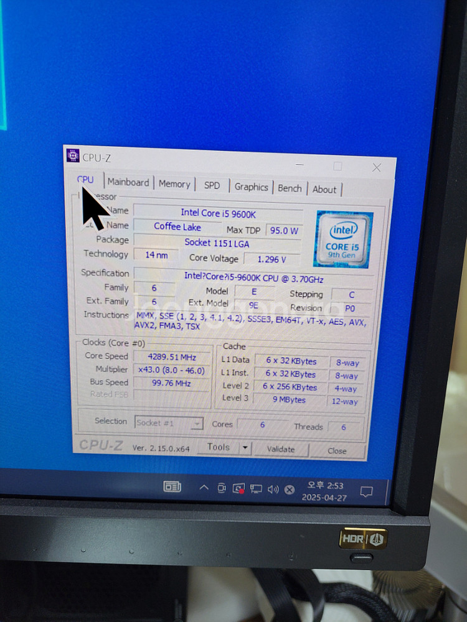Open the Socket #1 selection dropdown
This screenshot has width=467, height=622.
[169, 423]
